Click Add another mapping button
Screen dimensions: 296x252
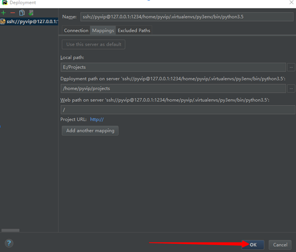pyautogui.click(x=90, y=131)
